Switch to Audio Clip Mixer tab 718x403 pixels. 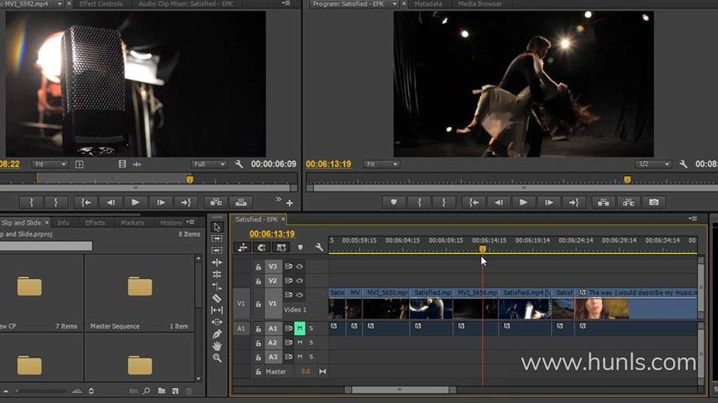(185, 4)
